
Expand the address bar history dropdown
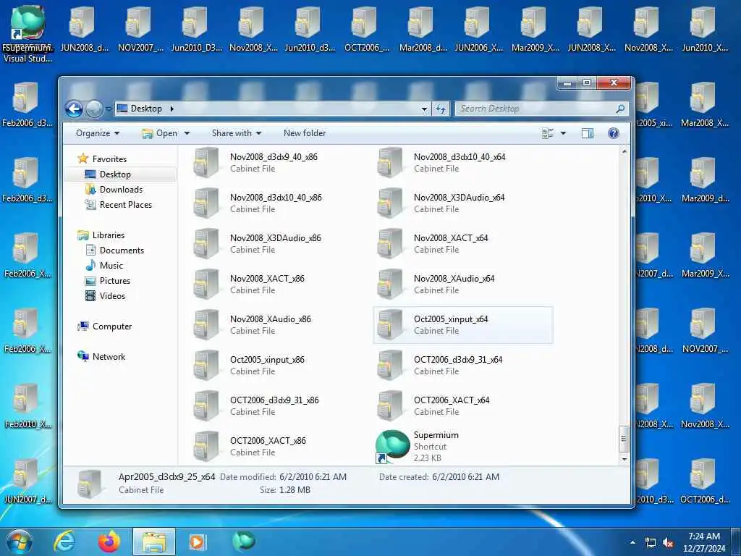point(424,109)
